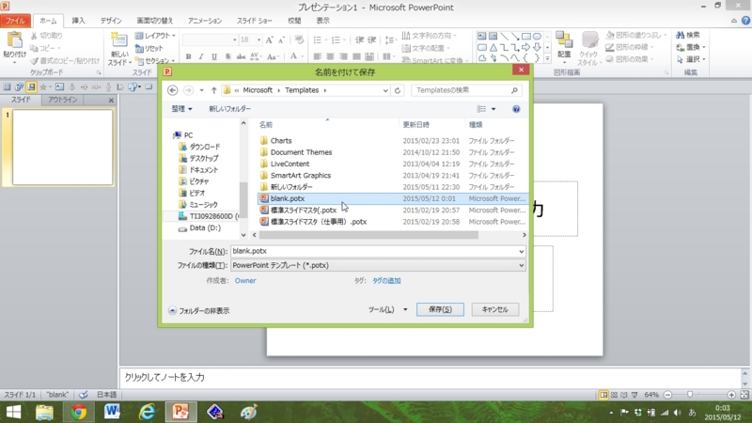Switch to the Design (デザイン) tab
The width and height of the screenshot is (752, 423).
[111, 21]
